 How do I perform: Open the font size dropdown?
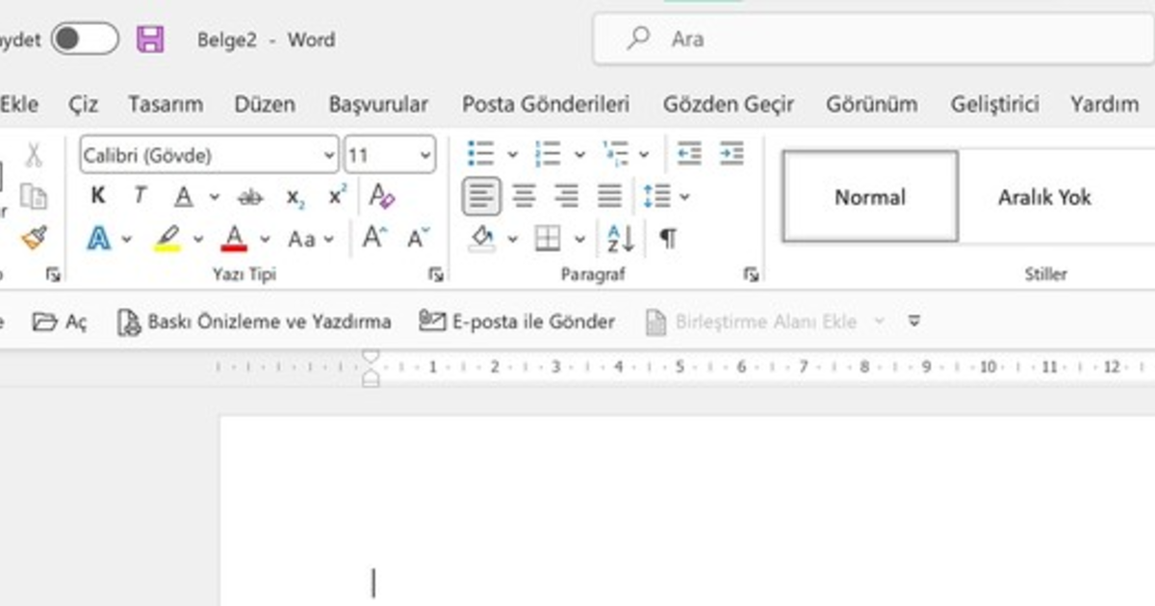pos(427,154)
